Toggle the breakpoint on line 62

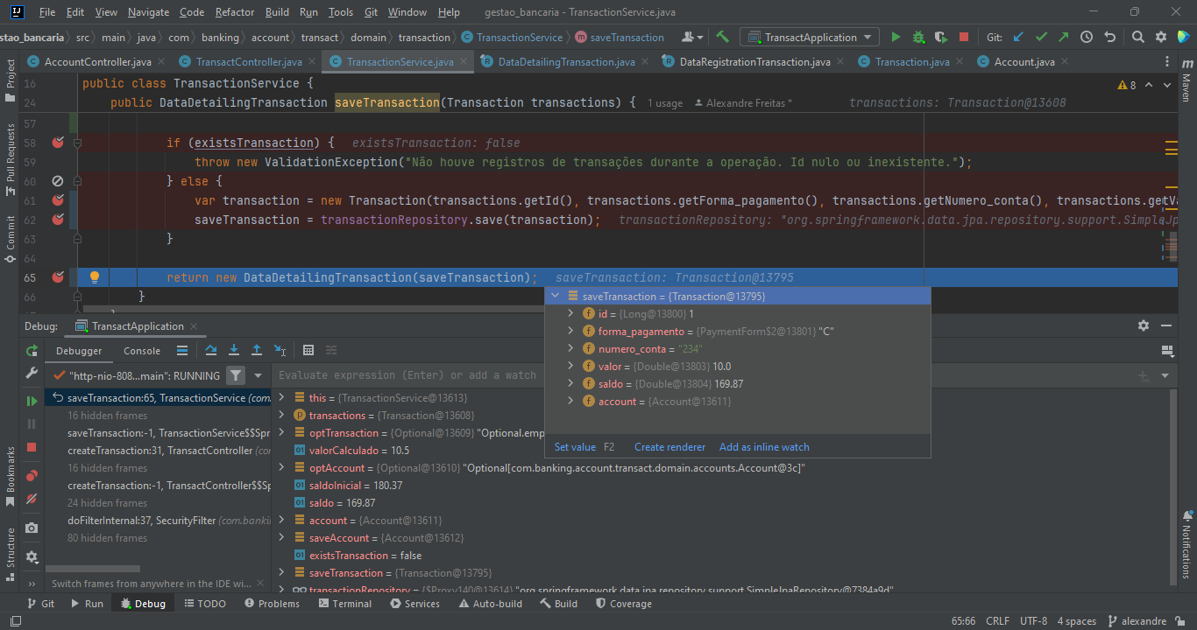coord(58,220)
